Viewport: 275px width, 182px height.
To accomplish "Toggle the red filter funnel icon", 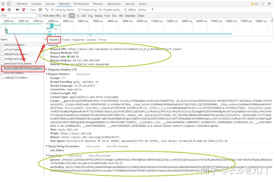I will coord(23,10).
